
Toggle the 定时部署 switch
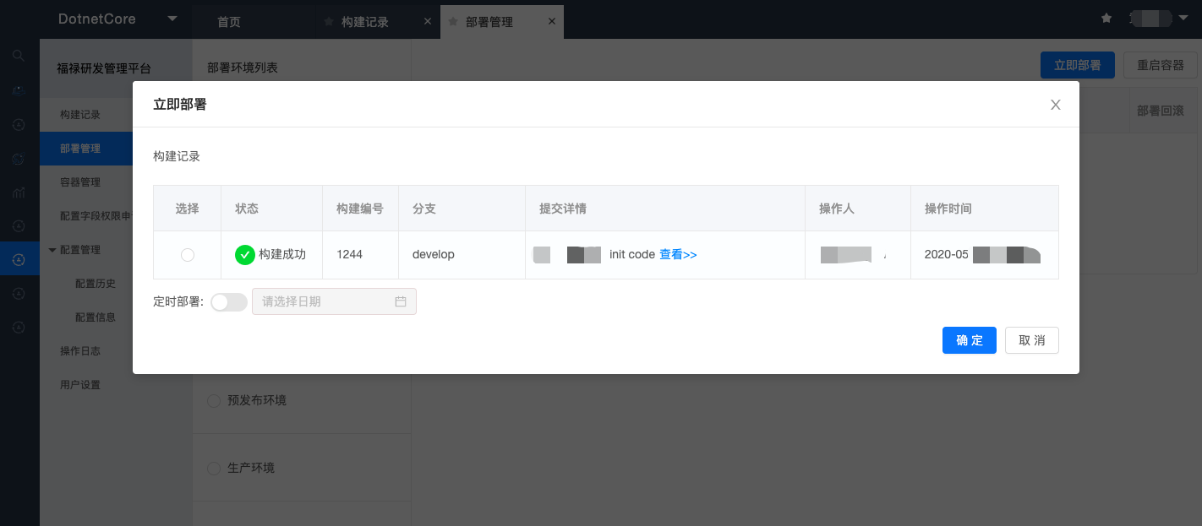(x=229, y=302)
